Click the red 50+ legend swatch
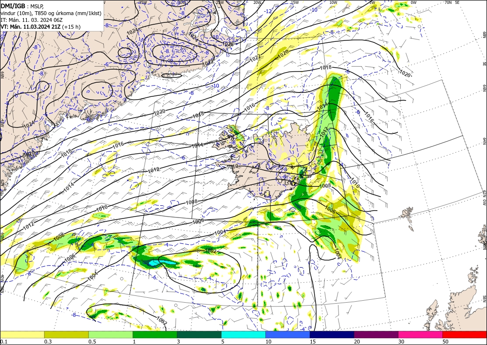This screenshot has width=487, height=345. 465,334
